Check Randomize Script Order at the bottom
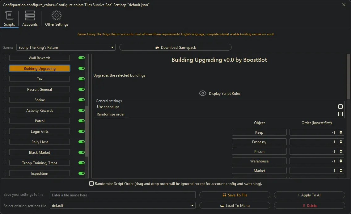 (91, 183)
